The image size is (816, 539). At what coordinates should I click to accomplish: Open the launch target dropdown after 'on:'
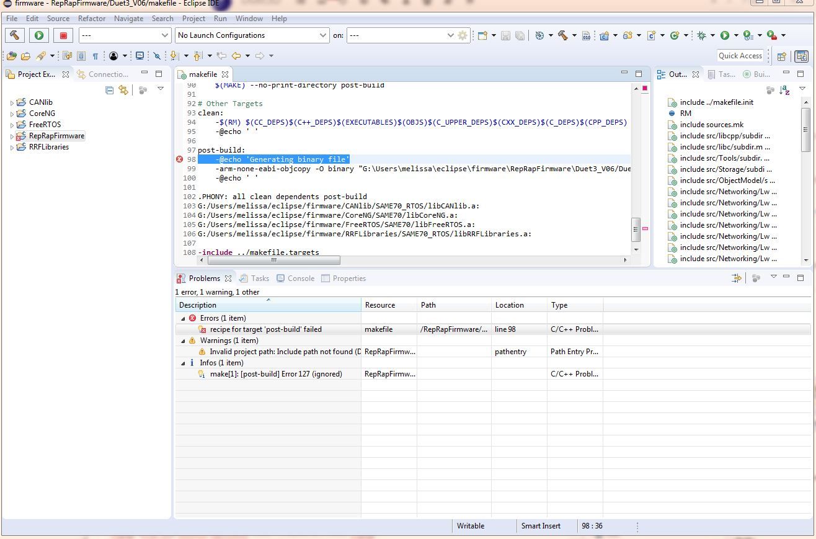point(401,35)
